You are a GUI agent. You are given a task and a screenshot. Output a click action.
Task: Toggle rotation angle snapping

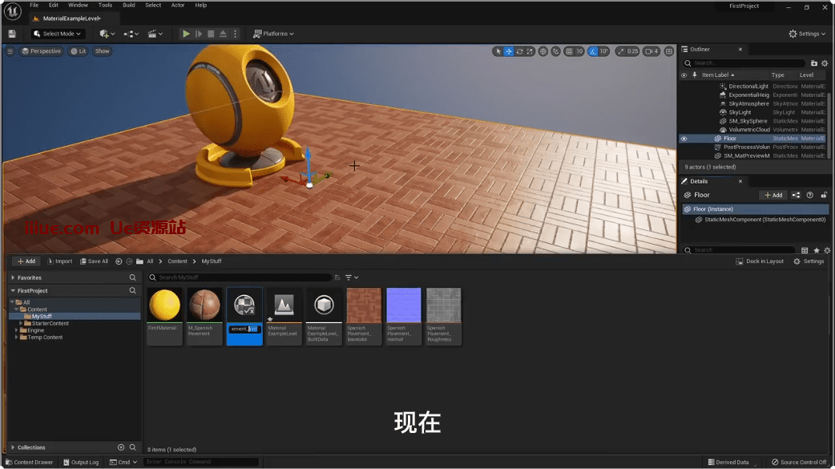tap(593, 51)
